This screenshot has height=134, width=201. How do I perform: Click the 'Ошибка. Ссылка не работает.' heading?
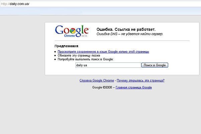(x=126, y=29)
